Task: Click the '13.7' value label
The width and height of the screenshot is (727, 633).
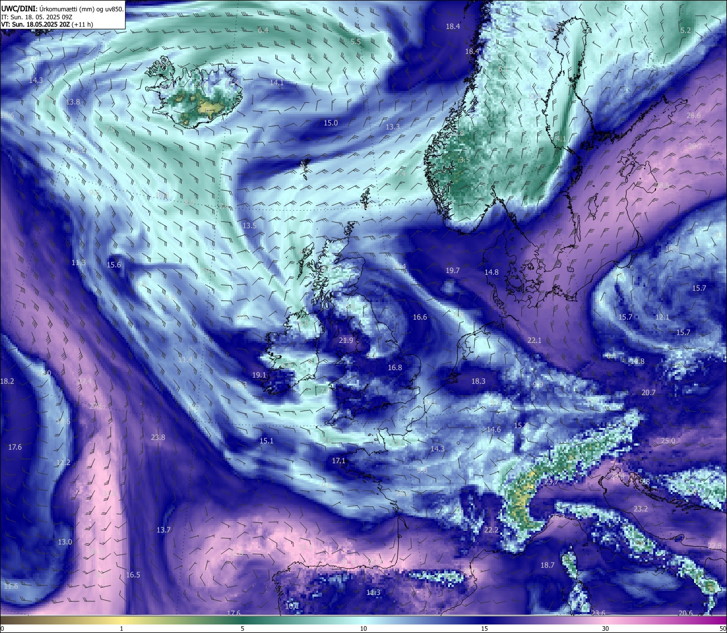Action: [164, 530]
